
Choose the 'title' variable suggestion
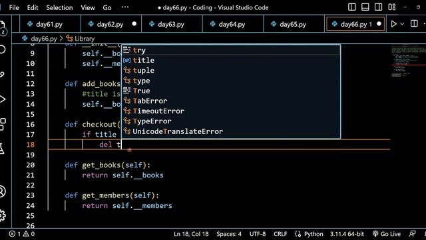(231, 61)
